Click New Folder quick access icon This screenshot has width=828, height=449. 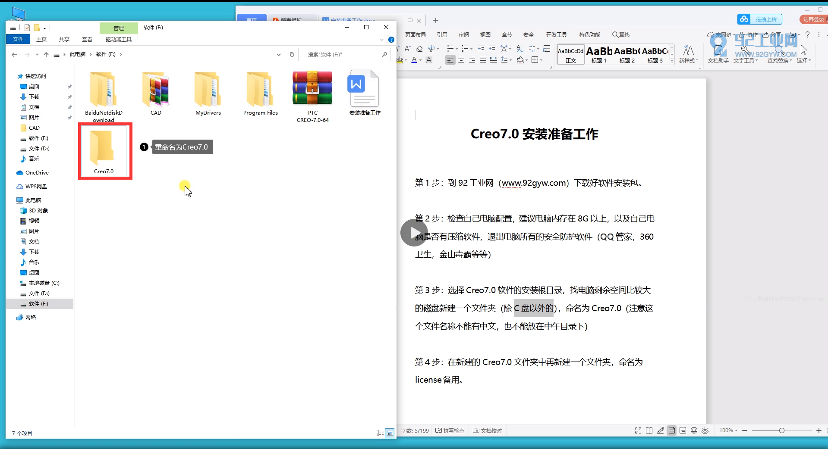point(37,28)
